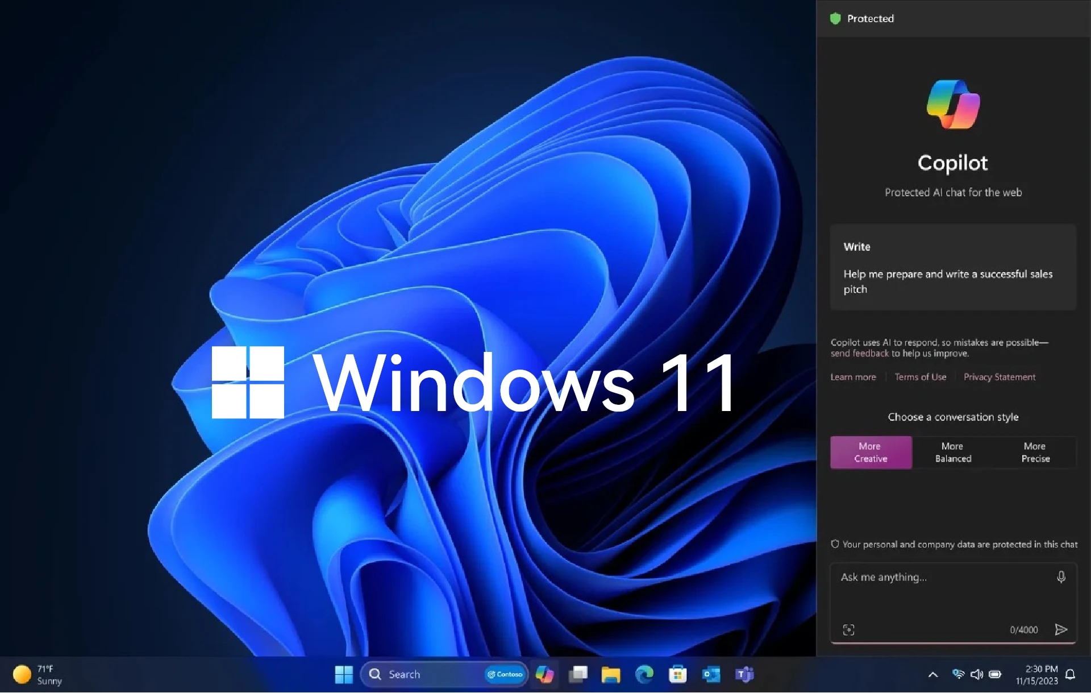
Task: Click the 0/4000 character counter
Action: (x=1023, y=630)
